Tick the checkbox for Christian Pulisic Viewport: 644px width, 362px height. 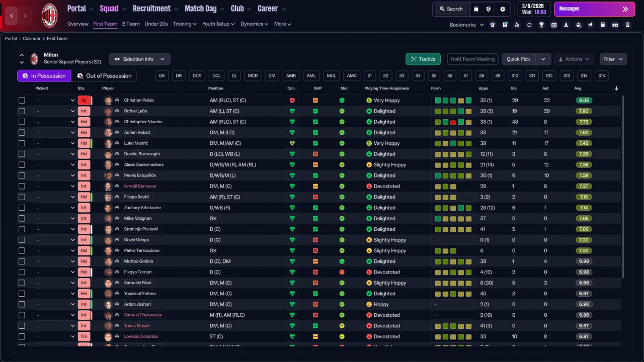click(x=22, y=101)
